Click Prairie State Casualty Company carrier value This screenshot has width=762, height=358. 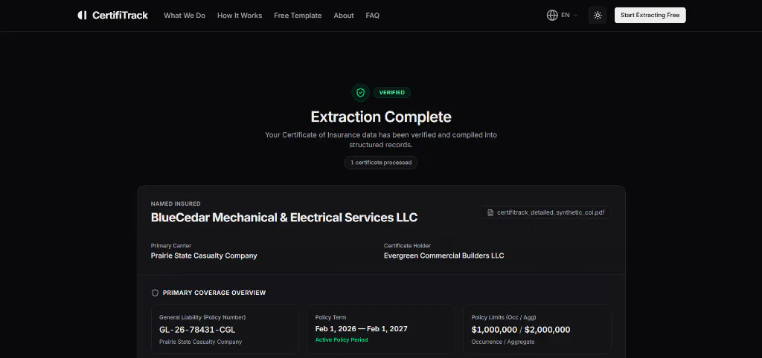[204, 256]
